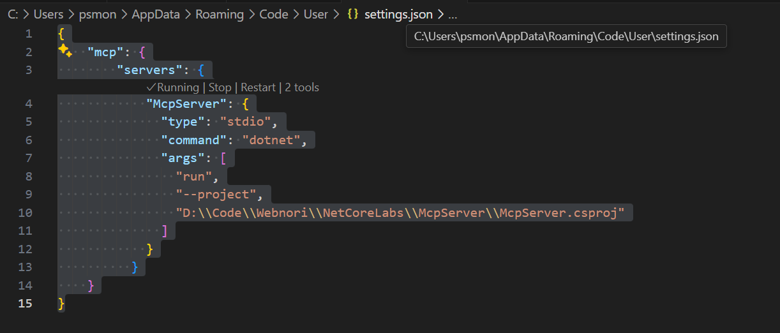Select the psmon breadcrumb item
Image resolution: width=780 pixels, height=333 pixels.
(98, 14)
